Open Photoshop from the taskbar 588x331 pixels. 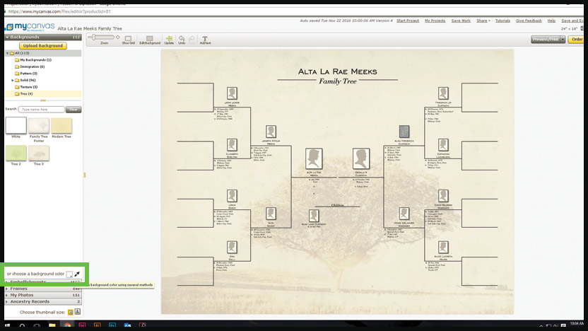click(112, 325)
